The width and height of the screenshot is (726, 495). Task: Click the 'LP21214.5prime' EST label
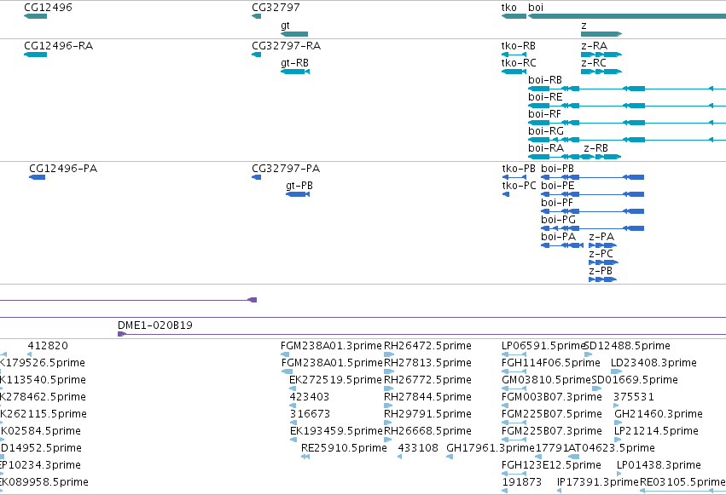click(657, 431)
